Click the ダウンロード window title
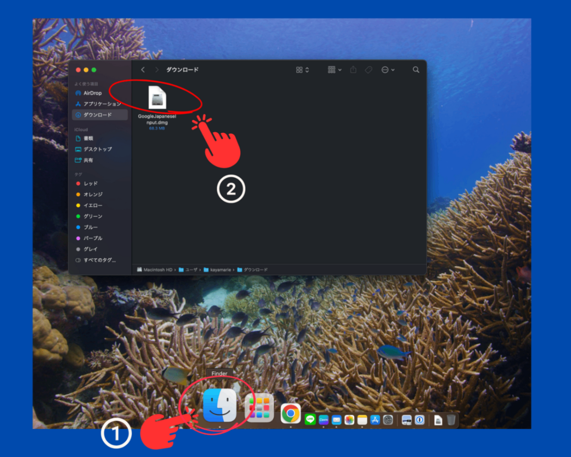The image size is (571, 457). pyautogui.click(x=182, y=70)
